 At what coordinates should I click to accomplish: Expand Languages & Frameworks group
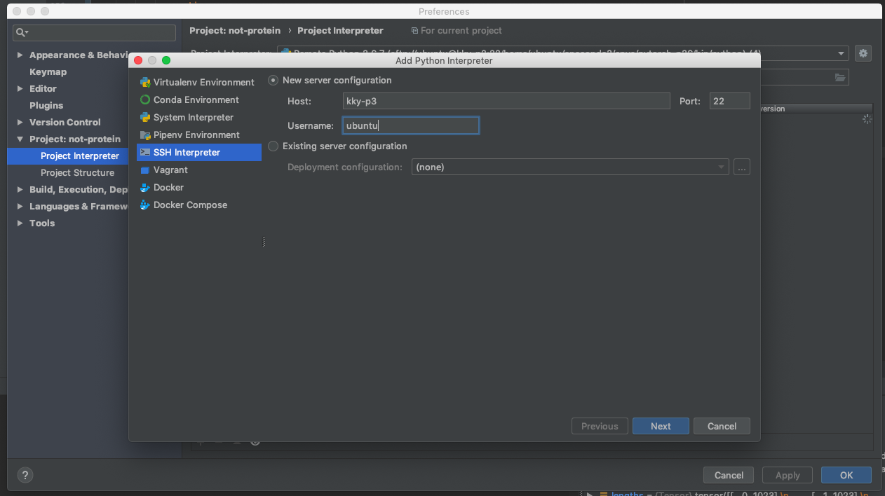20,206
